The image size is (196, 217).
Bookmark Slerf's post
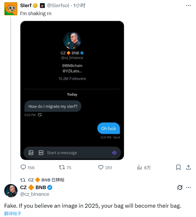179,167
